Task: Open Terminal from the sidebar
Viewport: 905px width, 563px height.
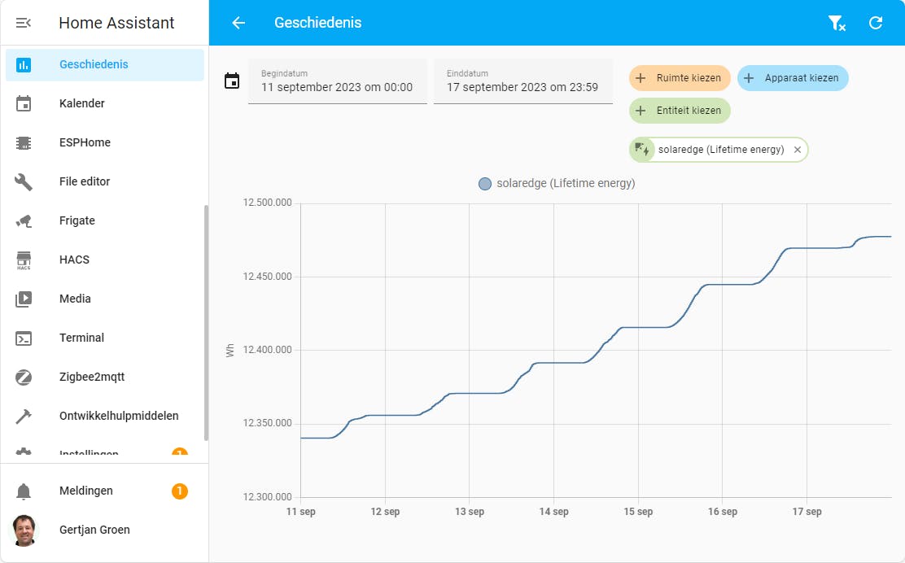Action: tap(81, 338)
